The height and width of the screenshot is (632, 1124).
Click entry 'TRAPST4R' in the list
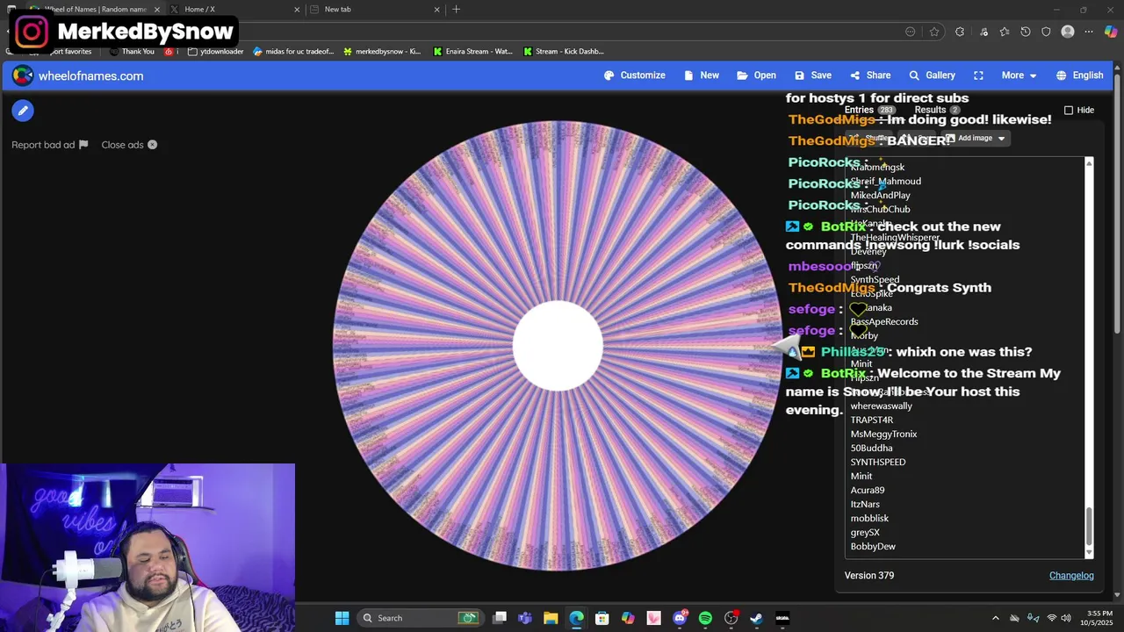pyautogui.click(x=871, y=420)
